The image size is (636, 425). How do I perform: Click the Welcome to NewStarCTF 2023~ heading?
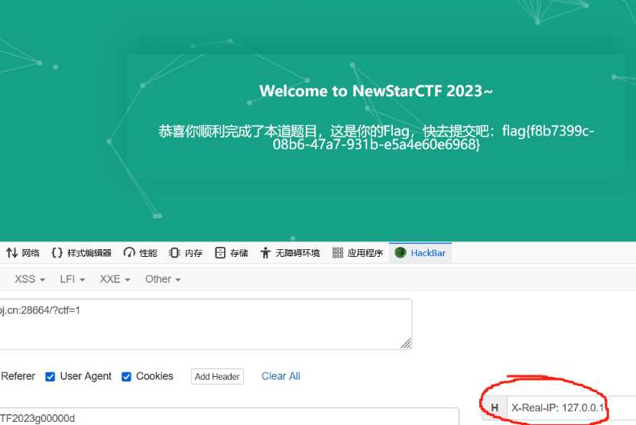click(376, 91)
